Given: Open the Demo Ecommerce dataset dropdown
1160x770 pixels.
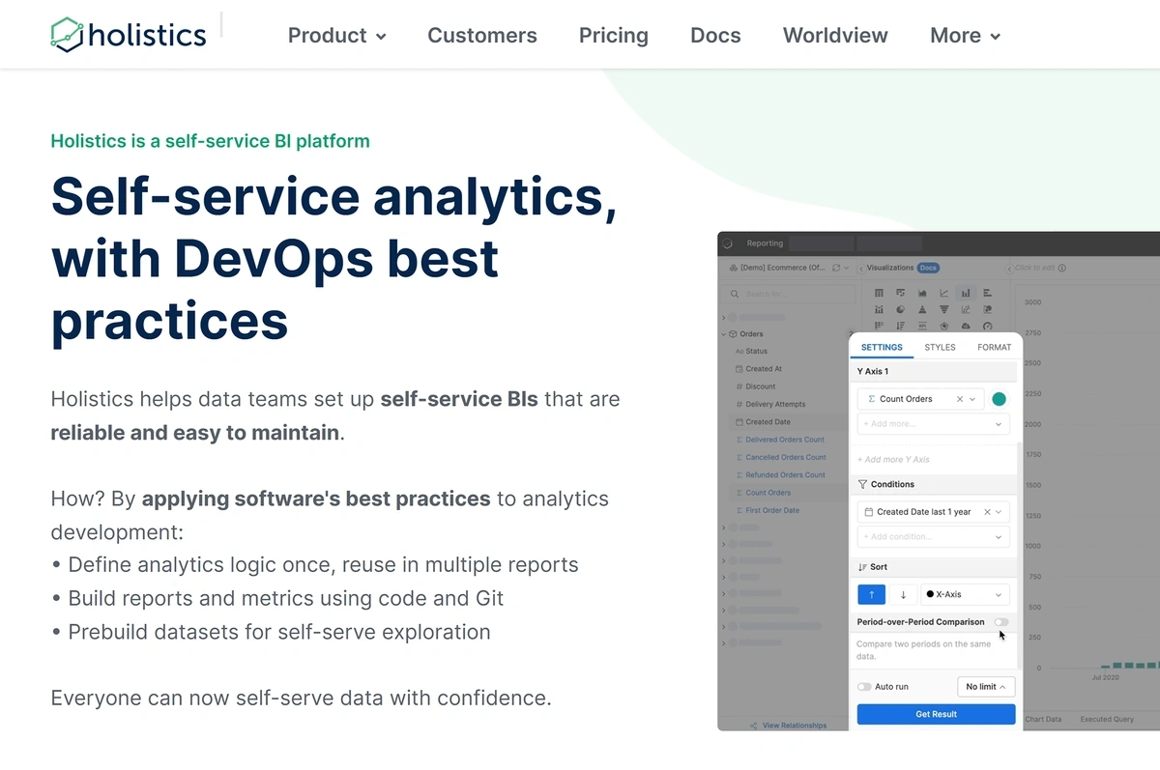Looking at the screenshot, I should pos(847,268).
